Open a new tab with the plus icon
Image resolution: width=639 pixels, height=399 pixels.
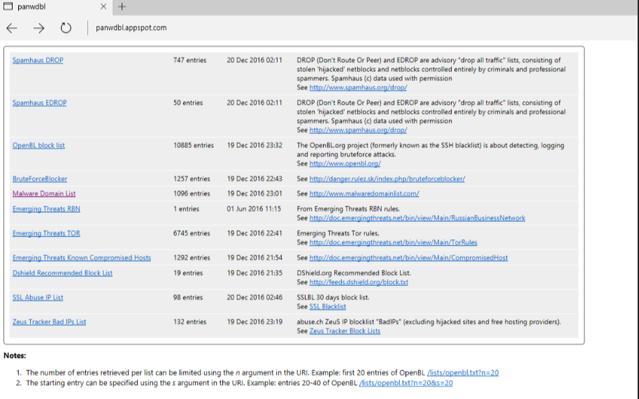122,6
